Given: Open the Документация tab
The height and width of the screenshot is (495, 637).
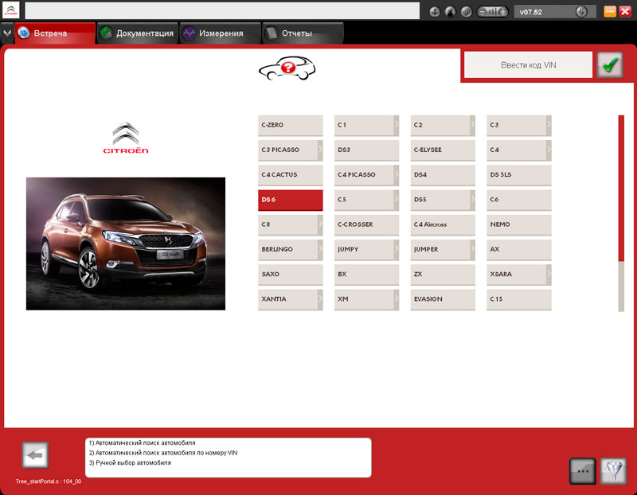Looking at the screenshot, I should click(135, 33).
